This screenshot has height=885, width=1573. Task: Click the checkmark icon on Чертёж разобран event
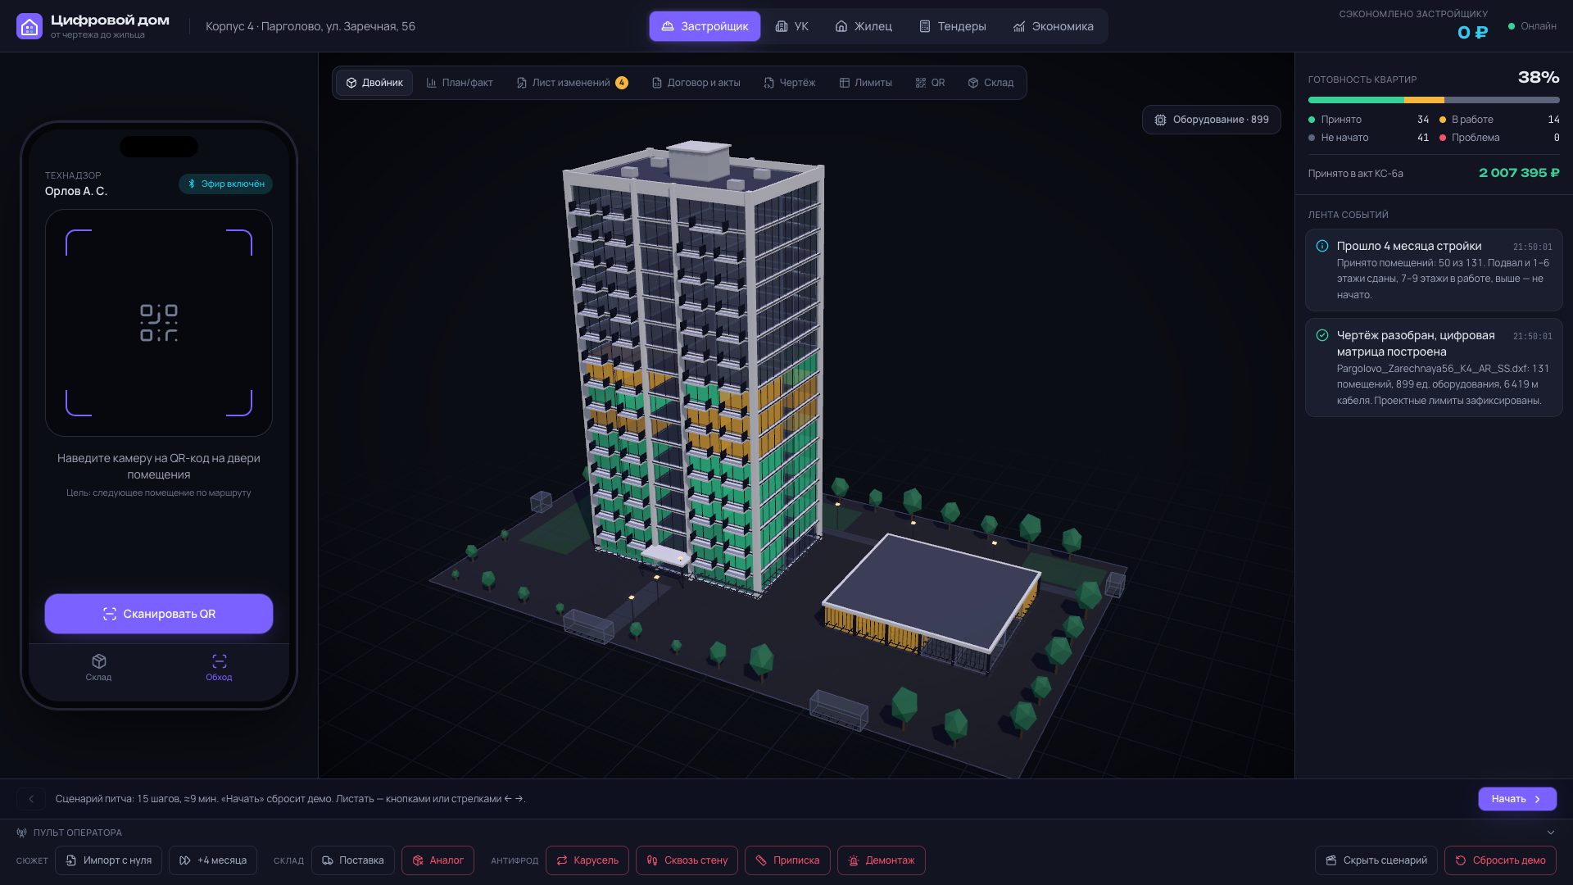(x=1322, y=335)
